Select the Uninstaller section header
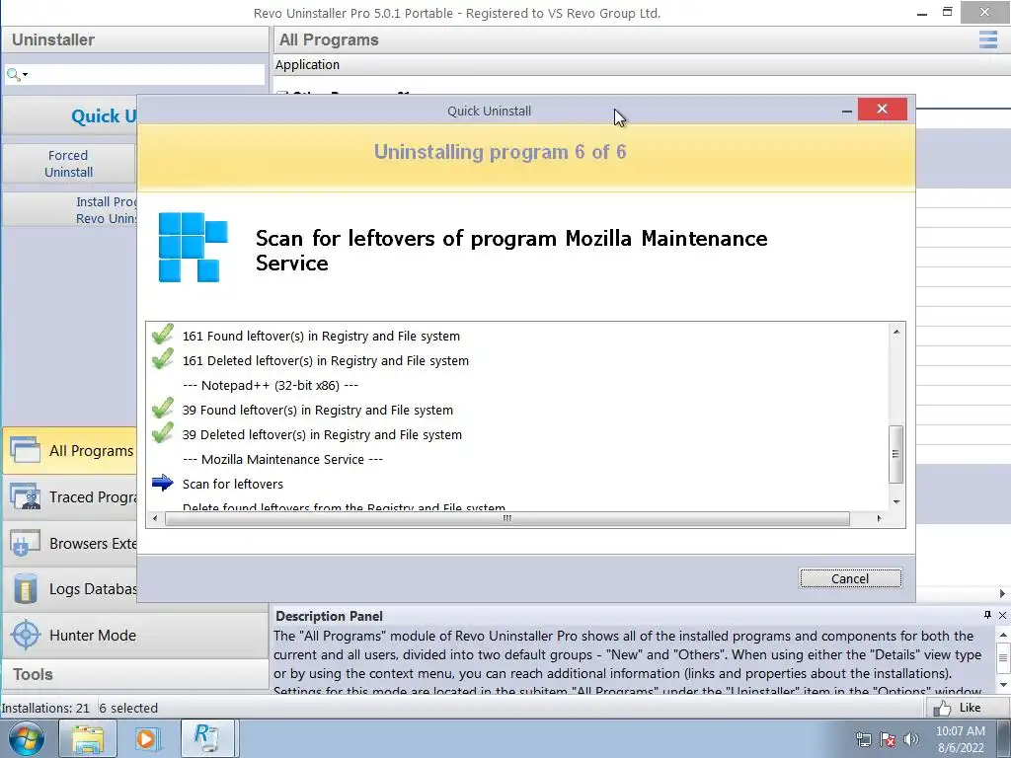 coord(134,39)
